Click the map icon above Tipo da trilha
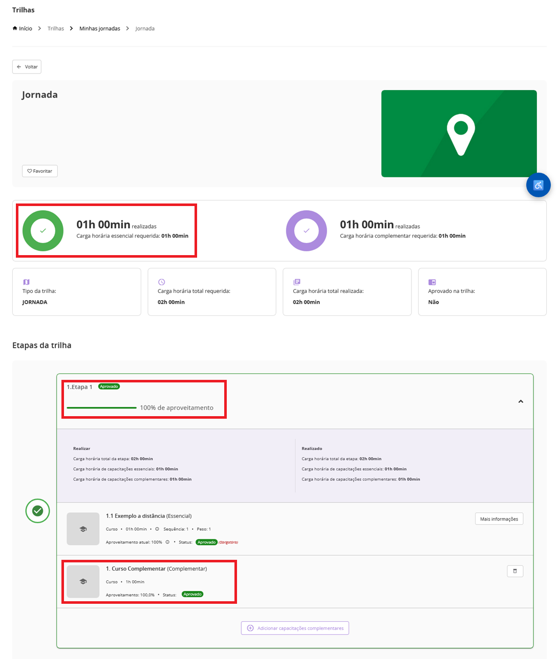 pyautogui.click(x=26, y=282)
